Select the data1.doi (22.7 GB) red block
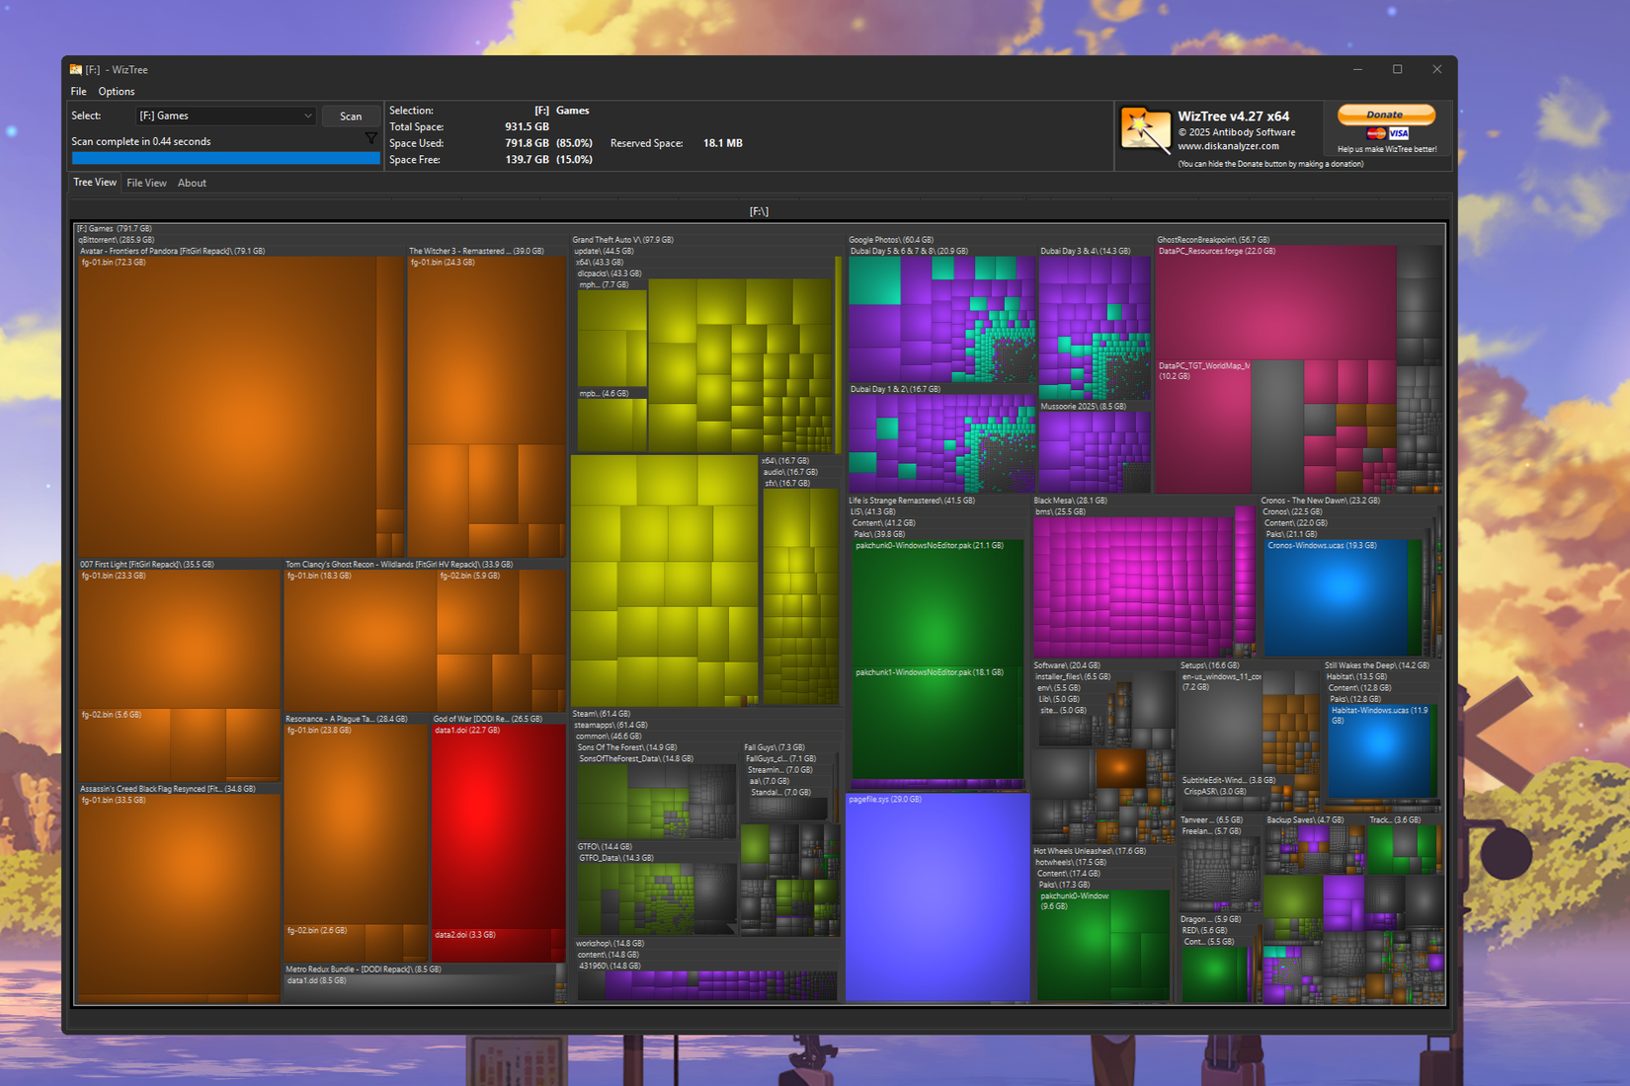This screenshot has width=1630, height=1086. click(498, 825)
